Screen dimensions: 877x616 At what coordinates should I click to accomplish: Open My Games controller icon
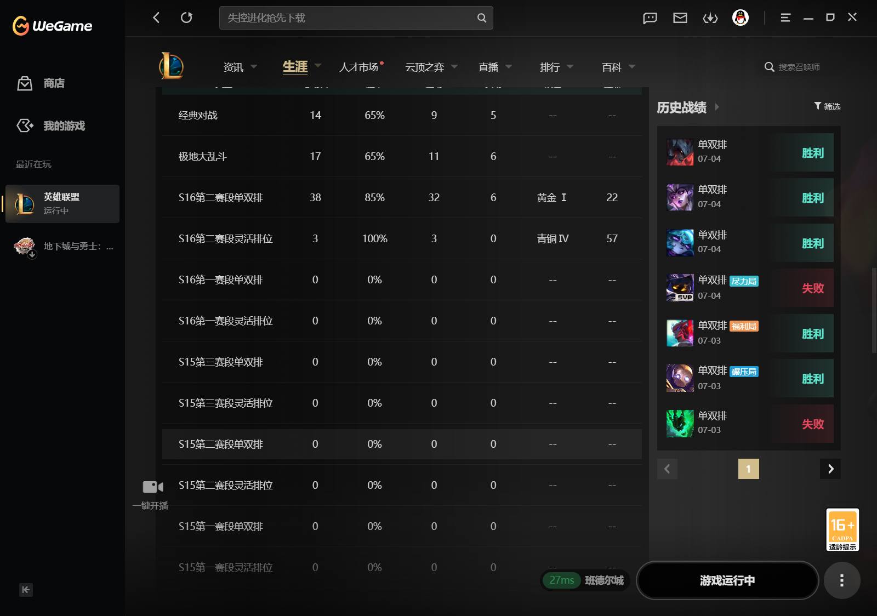(25, 126)
